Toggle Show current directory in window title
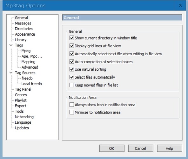Image resolution: width=188 pixels, height=159 pixels. coord(72,38)
